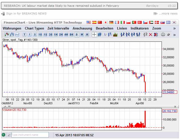Switch language via the Italian flag
Screen dimensions: 180x139
coord(122,22)
